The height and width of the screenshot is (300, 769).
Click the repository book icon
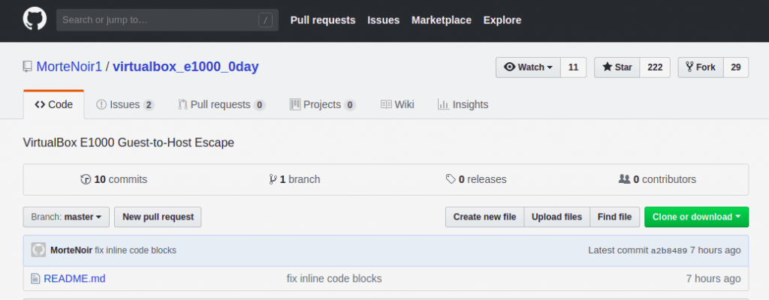click(x=28, y=67)
